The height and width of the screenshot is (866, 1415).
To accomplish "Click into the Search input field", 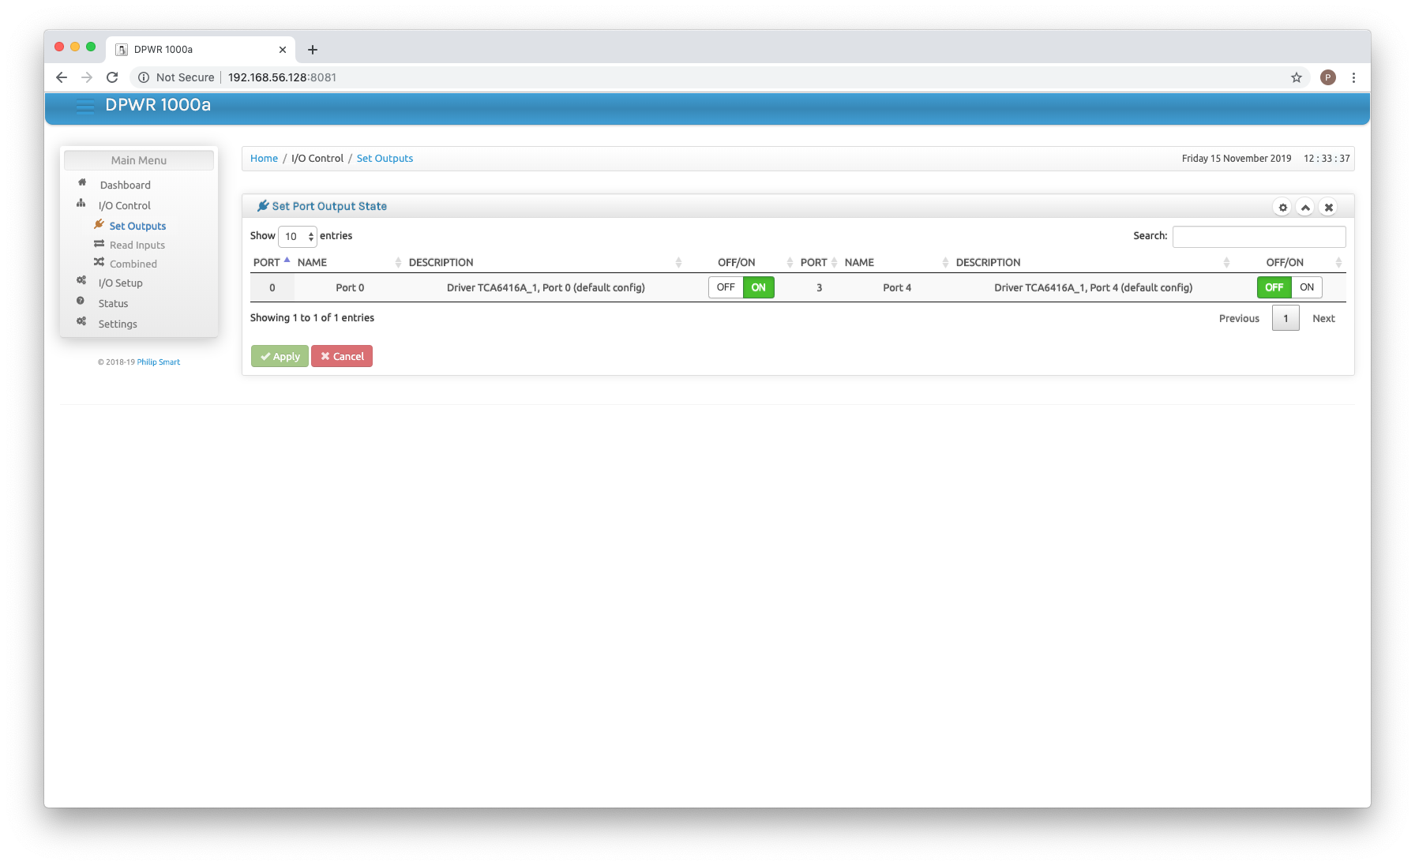I will [x=1259, y=236].
